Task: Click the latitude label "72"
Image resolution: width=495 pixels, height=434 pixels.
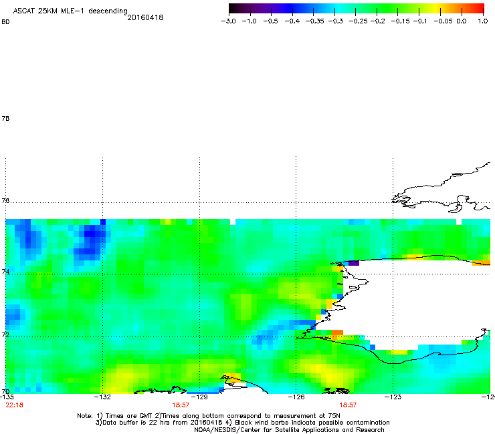Action: (5, 335)
